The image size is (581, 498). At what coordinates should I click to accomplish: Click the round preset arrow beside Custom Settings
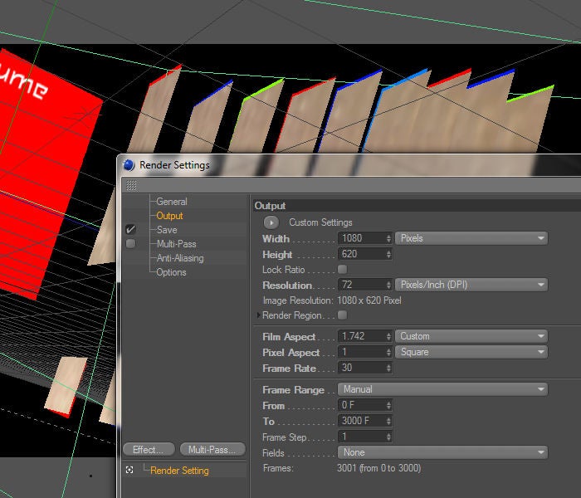tap(271, 222)
